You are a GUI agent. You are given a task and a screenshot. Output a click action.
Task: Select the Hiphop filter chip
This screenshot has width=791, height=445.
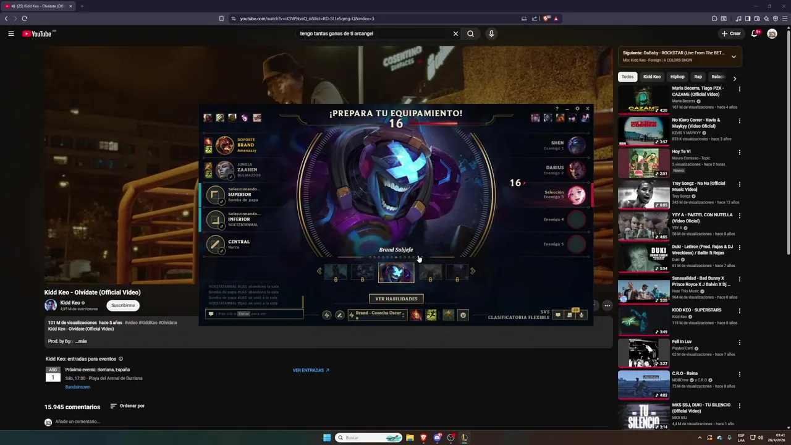click(677, 77)
